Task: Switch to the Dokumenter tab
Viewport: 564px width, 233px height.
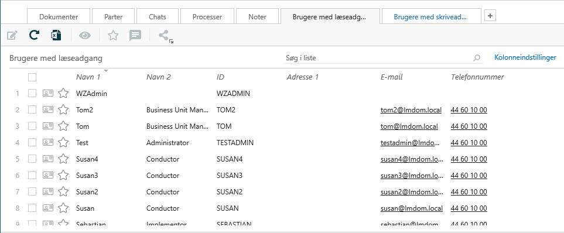Action: (x=59, y=17)
